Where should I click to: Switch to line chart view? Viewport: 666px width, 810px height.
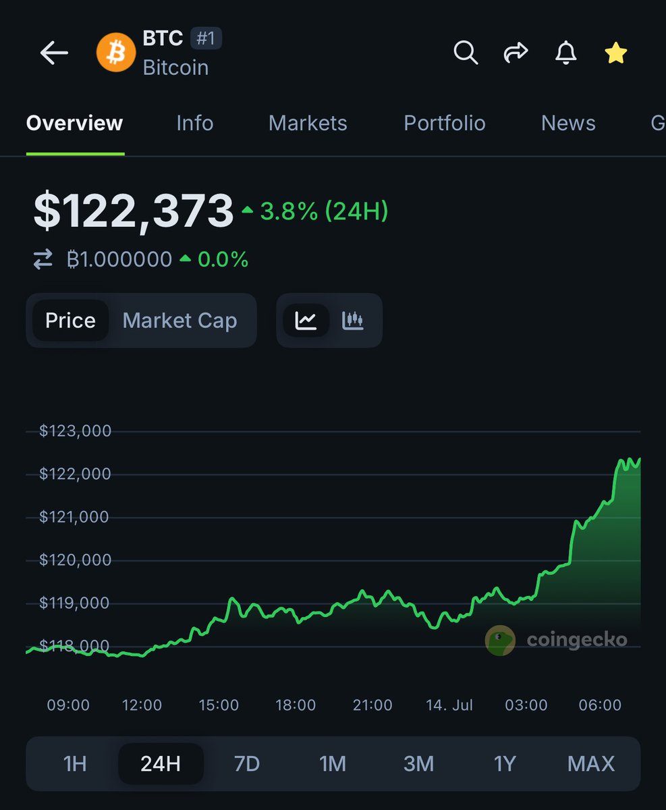tap(306, 321)
